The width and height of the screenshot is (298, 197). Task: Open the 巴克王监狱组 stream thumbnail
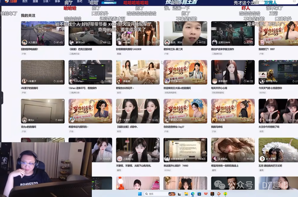90,33
